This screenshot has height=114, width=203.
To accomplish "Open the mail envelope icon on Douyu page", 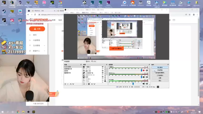I will pyautogui.click(x=174, y=20).
